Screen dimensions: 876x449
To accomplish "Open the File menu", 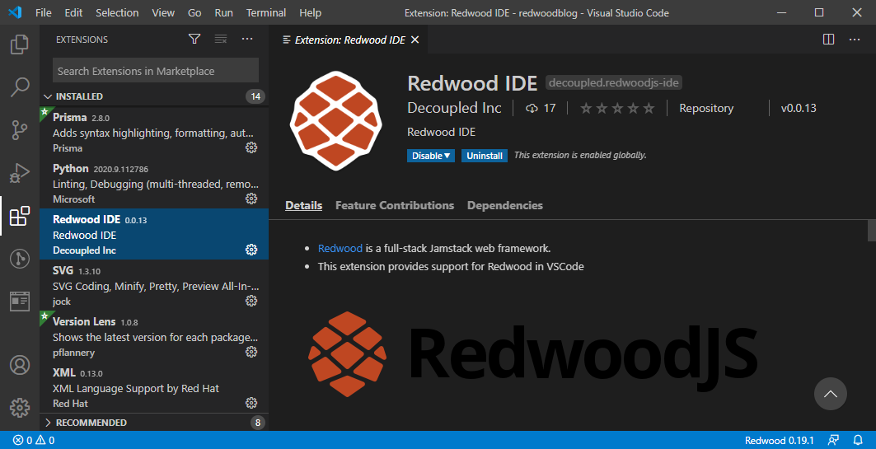I will coord(43,12).
